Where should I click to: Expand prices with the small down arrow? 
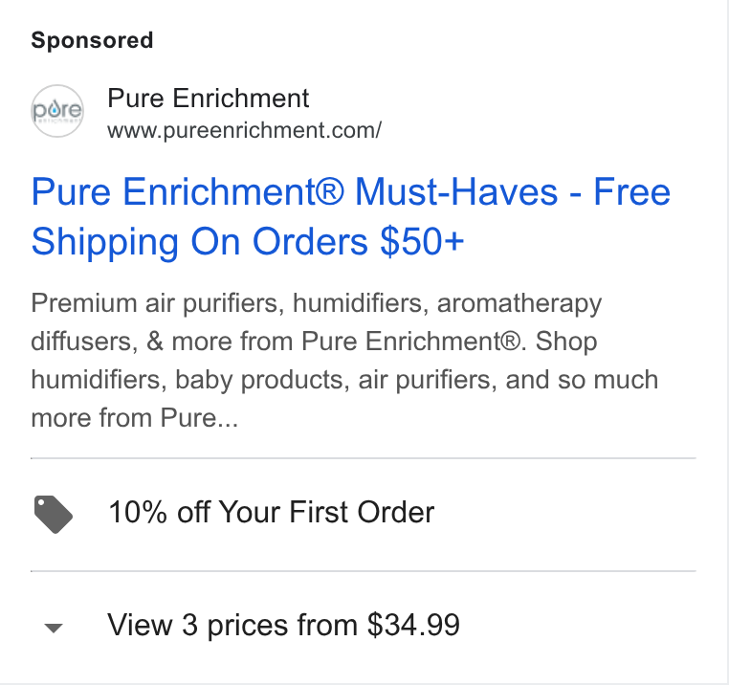(x=53, y=628)
